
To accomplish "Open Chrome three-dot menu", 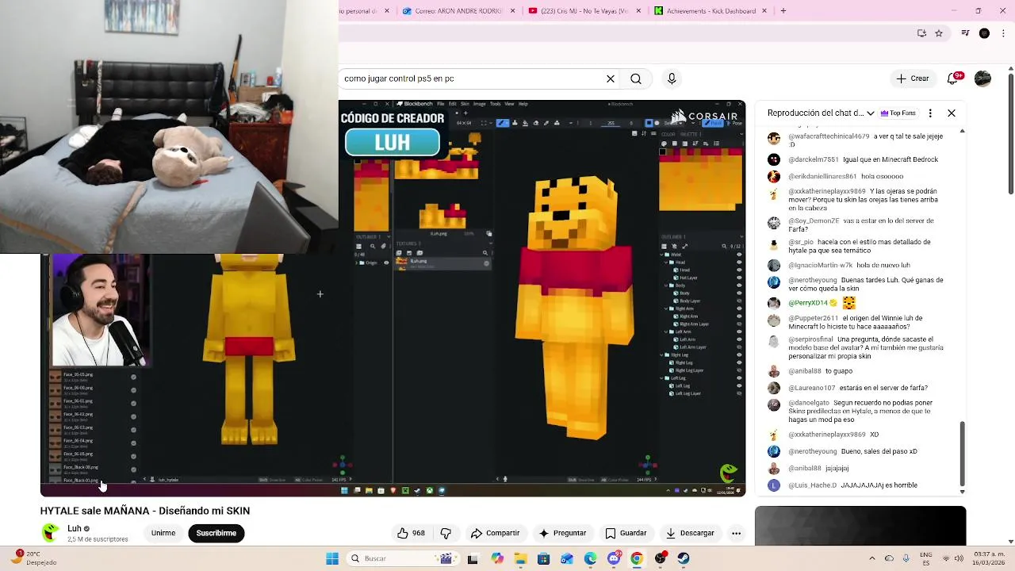I will 1003,33.
